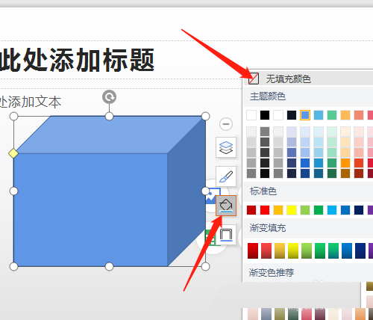Pick the black swatch in theme colors top row
Screen dimensions: 373x320
(x=265, y=115)
